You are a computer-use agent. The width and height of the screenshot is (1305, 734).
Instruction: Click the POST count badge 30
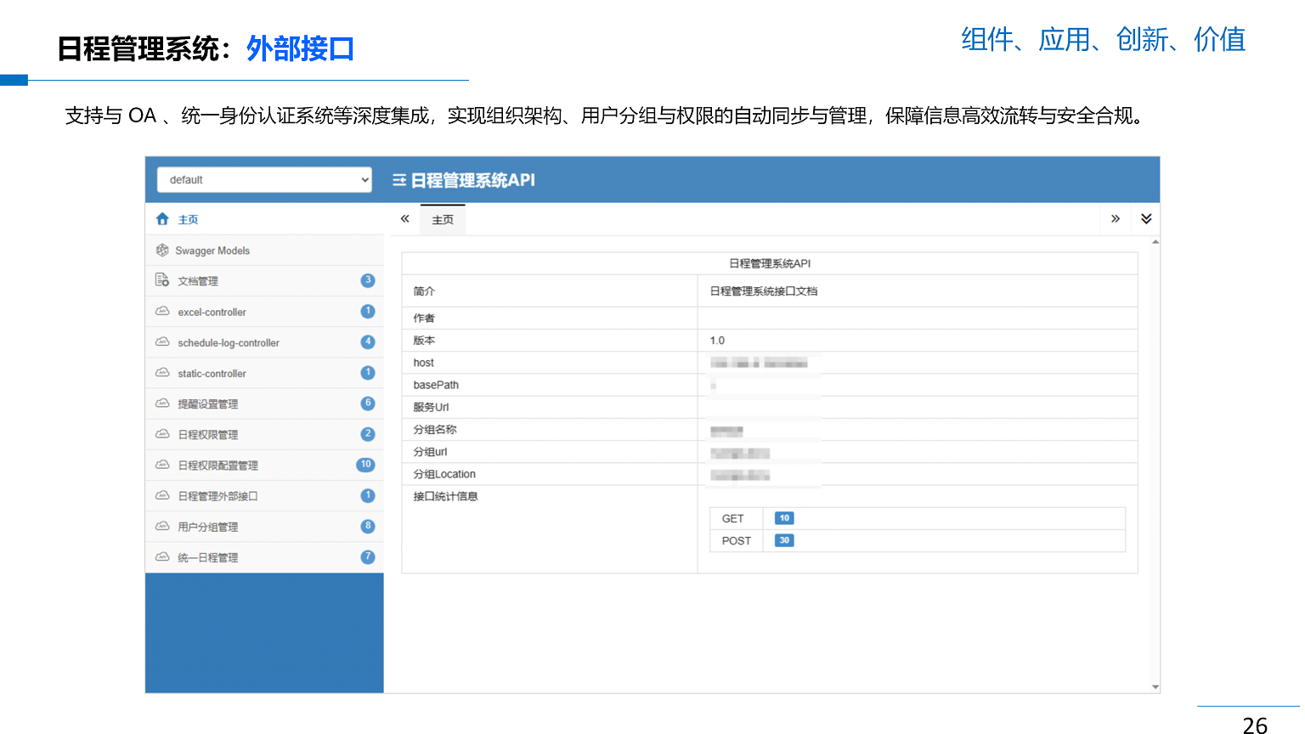[x=784, y=540]
